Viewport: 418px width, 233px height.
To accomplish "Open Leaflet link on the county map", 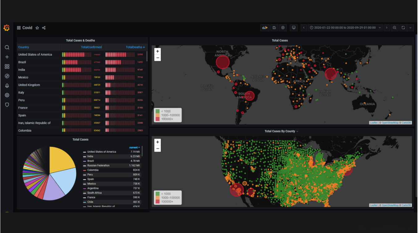I will coord(374,205).
